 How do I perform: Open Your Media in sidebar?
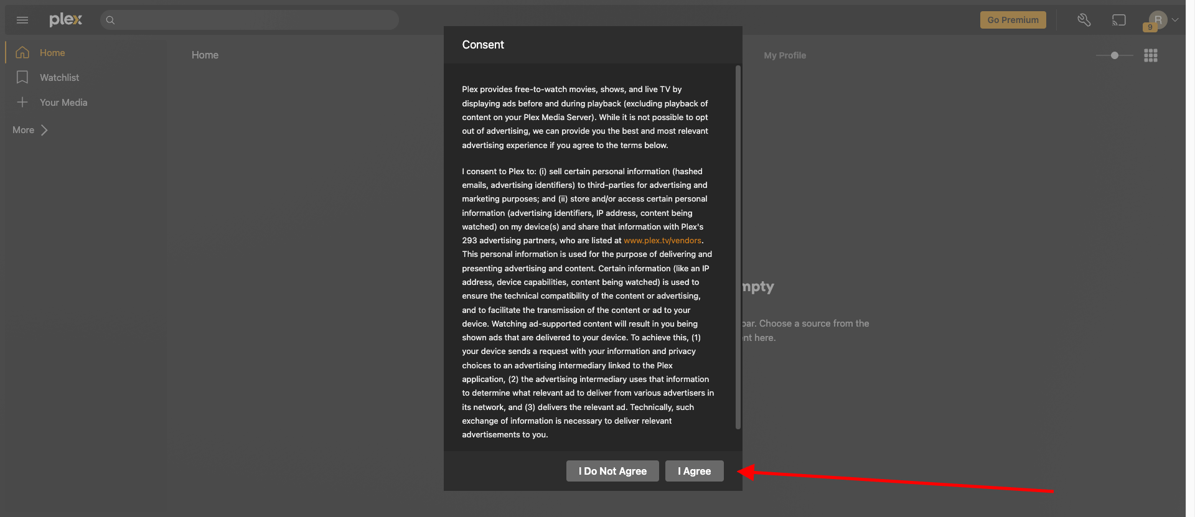[x=63, y=103]
